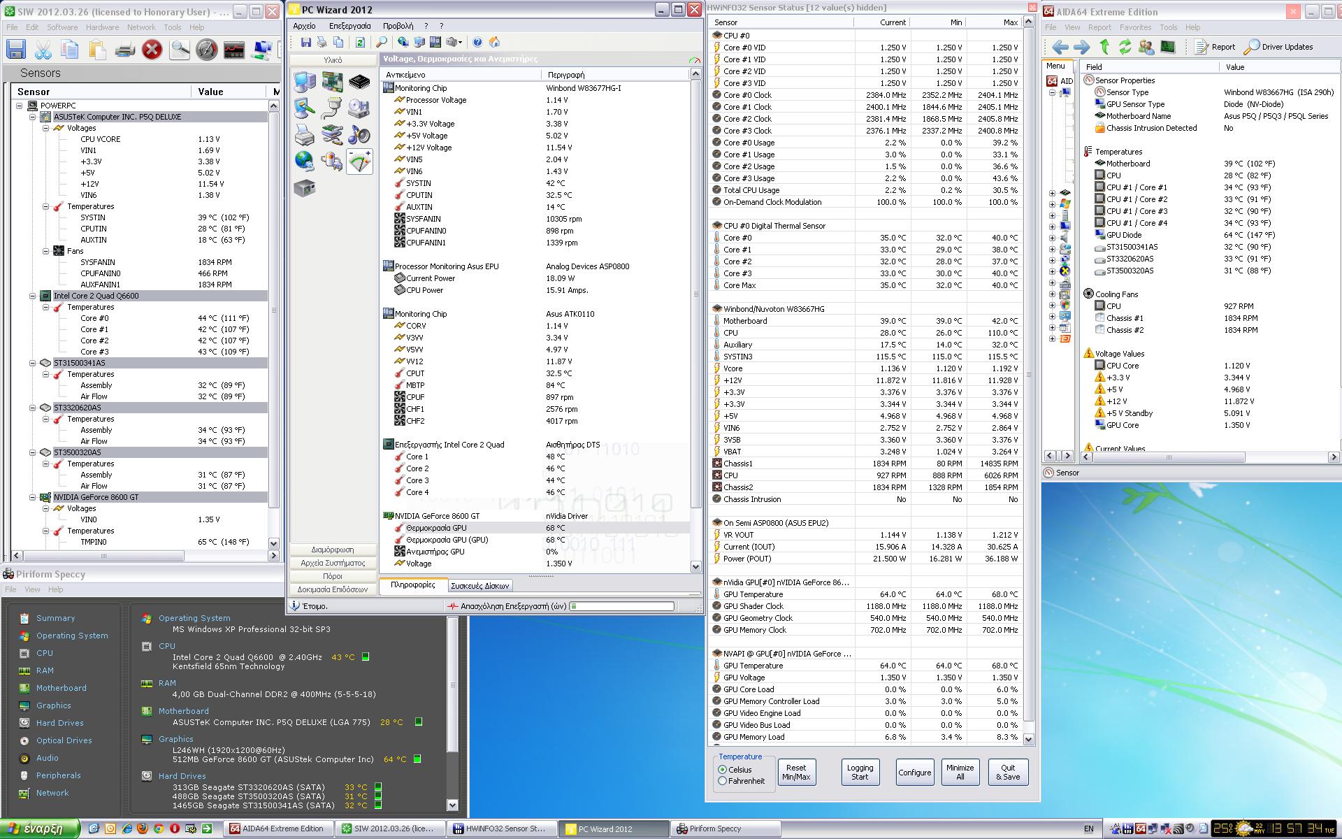Collapse the Intel Core 2 Quad Q6600 node

33,296
